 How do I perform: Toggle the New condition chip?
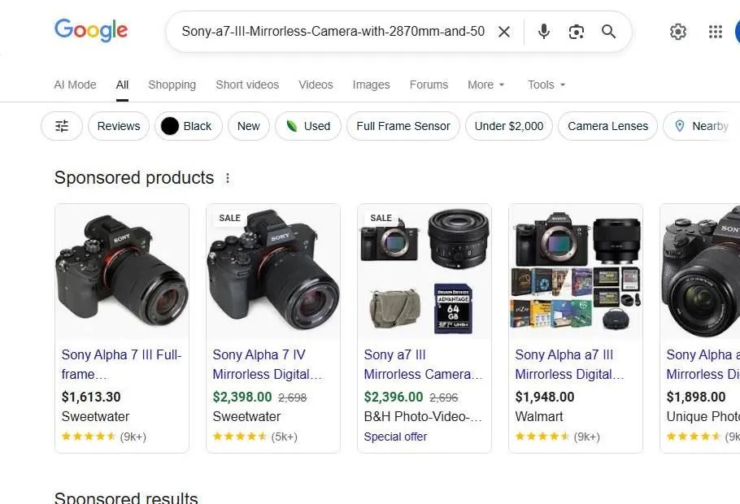[249, 126]
